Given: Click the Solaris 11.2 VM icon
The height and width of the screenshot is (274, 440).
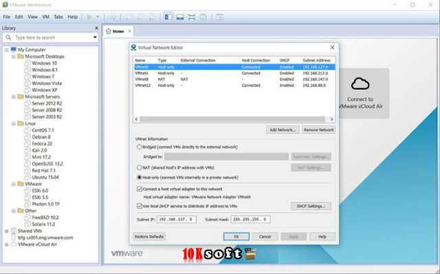Looking at the screenshot, I should 27,224.
